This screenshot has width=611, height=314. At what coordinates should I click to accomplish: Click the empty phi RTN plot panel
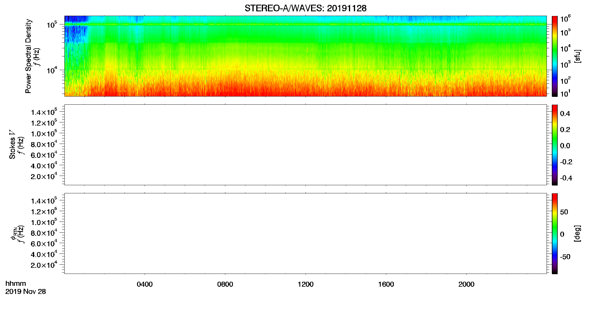(305, 233)
